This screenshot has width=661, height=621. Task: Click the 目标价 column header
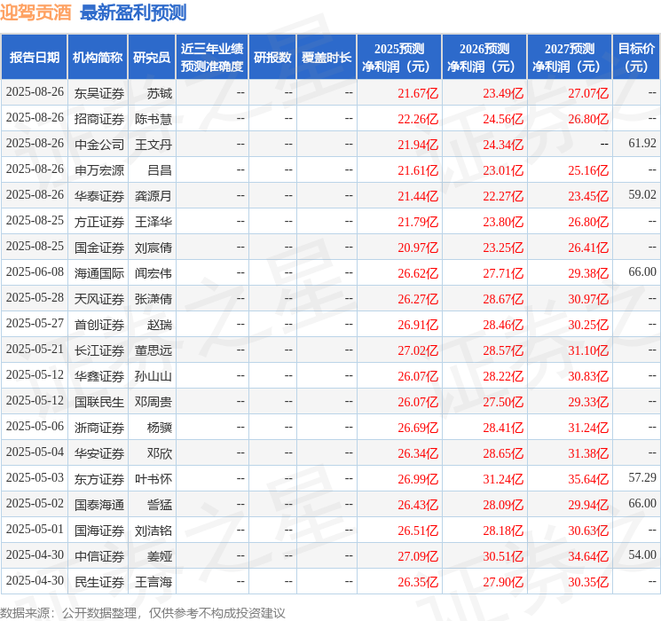pos(636,58)
